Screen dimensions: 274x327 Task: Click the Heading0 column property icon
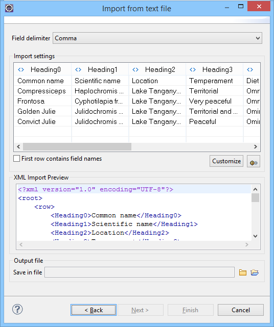[21, 70]
